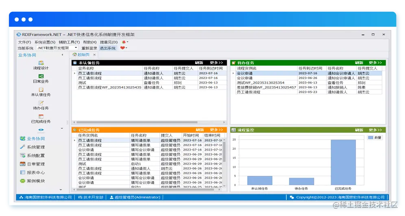Refresh the 待办任务 panel
The width and height of the screenshot is (405, 216).
(x=359, y=63)
